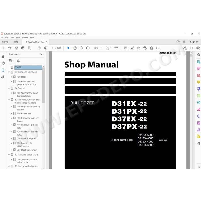Open the Comment tool in right pane
This screenshot has height=201, width=201.
[x=199, y=82]
